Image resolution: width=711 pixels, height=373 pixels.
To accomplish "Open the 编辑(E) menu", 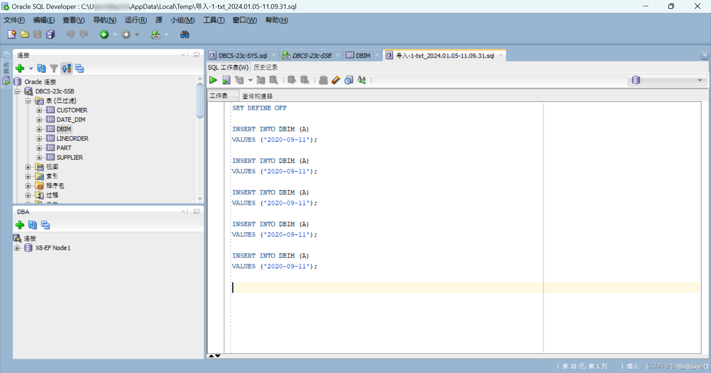I will tap(44, 20).
